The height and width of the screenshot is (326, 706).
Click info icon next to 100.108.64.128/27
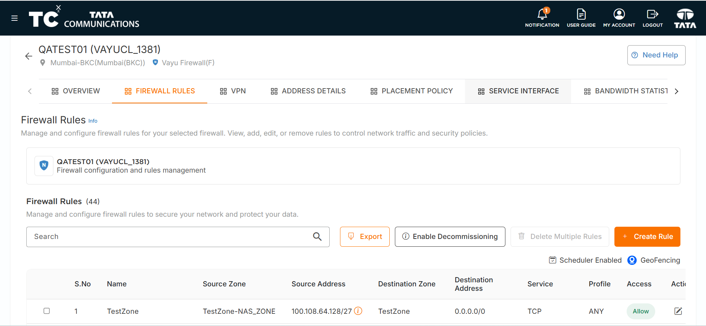358,311
